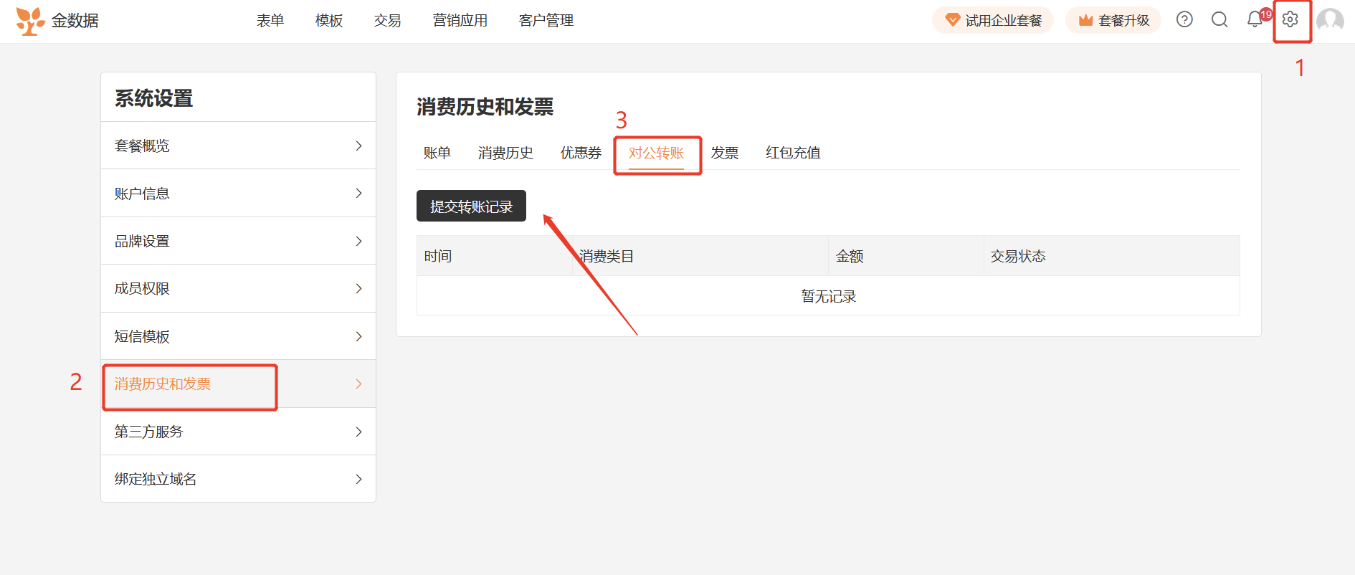Open the user avatar menu
1355x575 pixels.
pyautogui.click(x=1330, y=21)
